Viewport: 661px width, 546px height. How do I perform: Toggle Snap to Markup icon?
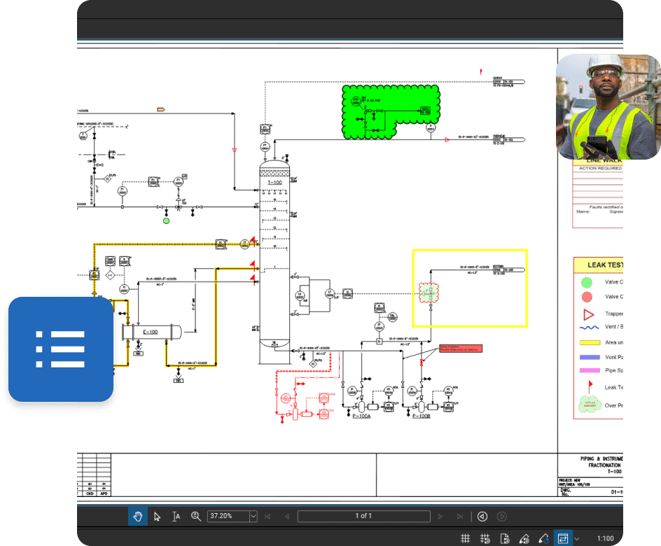click(x=524, y=538)
